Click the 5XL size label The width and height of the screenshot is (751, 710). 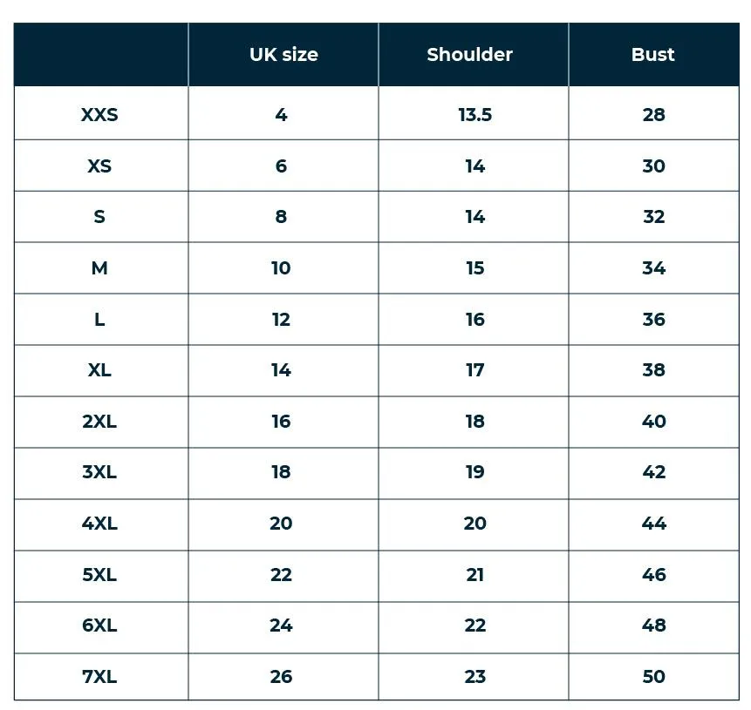coord(99,575)
